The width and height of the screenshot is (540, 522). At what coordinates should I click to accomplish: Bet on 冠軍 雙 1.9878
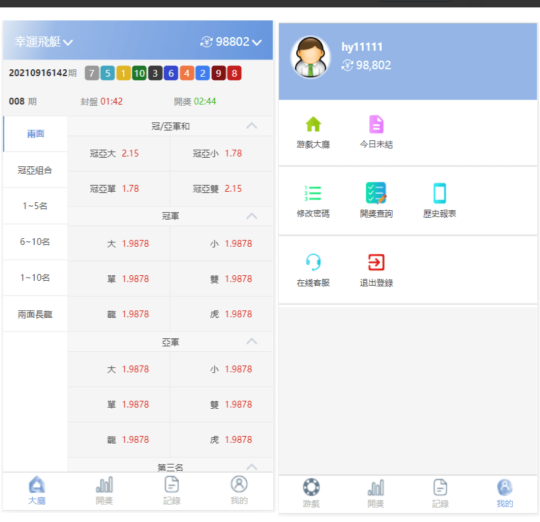221,279
